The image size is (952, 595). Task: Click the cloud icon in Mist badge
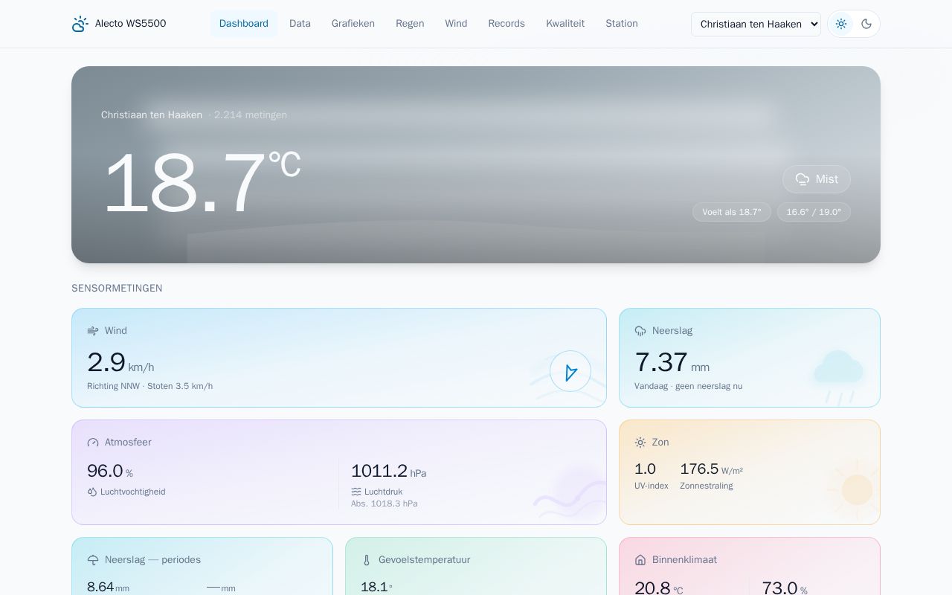coord(802,179)
